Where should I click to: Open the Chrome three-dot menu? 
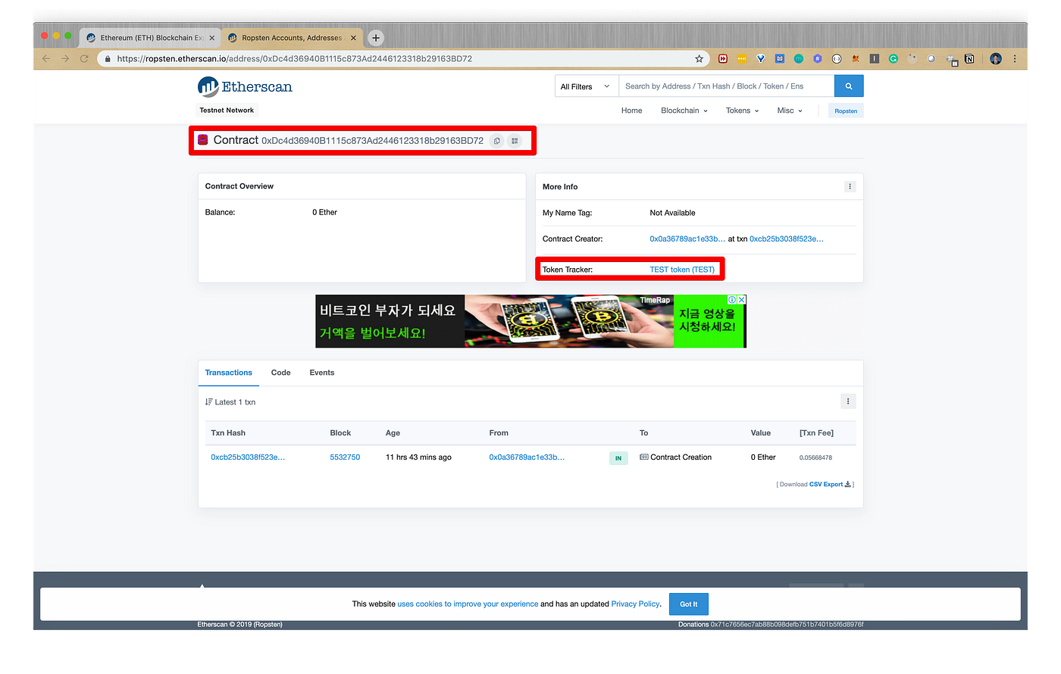pyautogui.click(x=1015, y=58)
